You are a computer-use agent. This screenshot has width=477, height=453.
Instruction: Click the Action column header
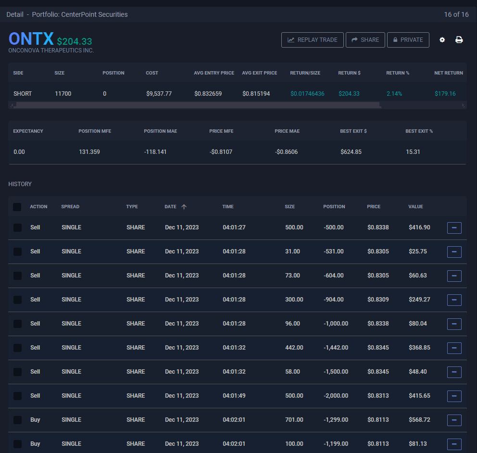(x=38, y=207)
